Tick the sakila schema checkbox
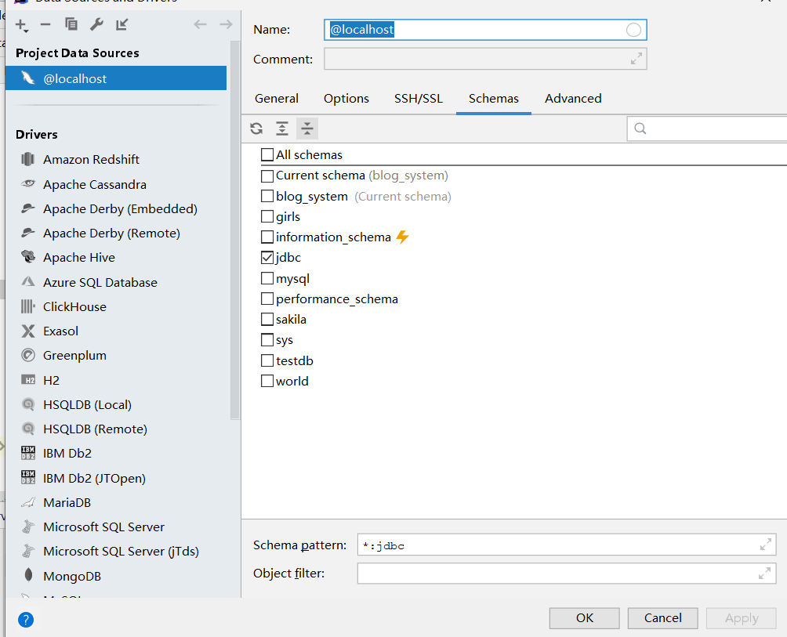Screen dimensions: 787x637 (267, 319)
